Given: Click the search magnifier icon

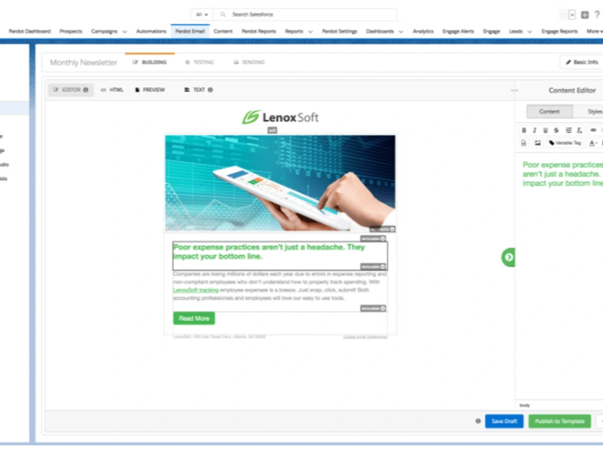Looking at the screenshot, I should pos(223,14).
